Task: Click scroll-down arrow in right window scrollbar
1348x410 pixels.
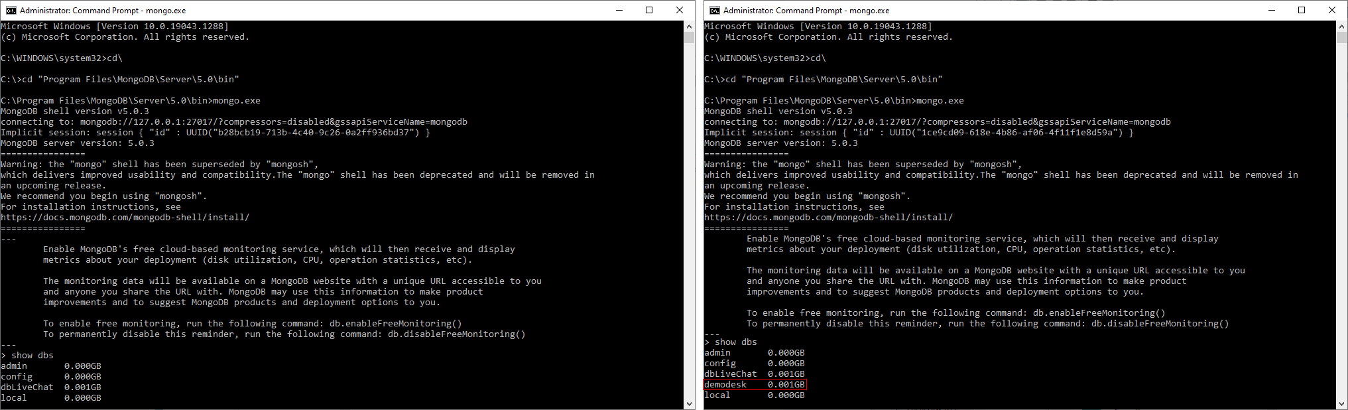Action: [x=1341, y=403]
